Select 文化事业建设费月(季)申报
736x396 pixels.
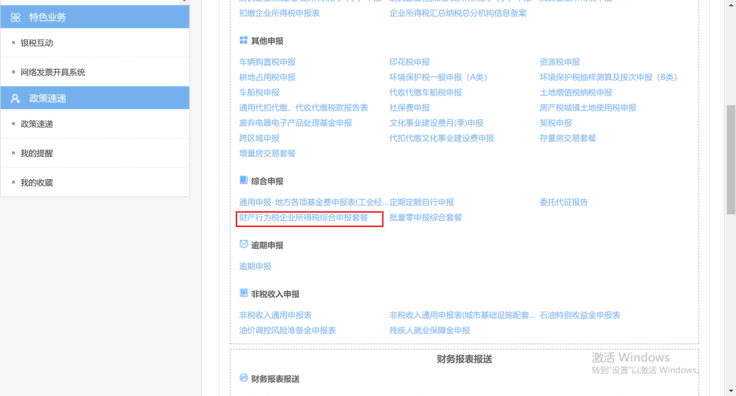click(436, 123)
